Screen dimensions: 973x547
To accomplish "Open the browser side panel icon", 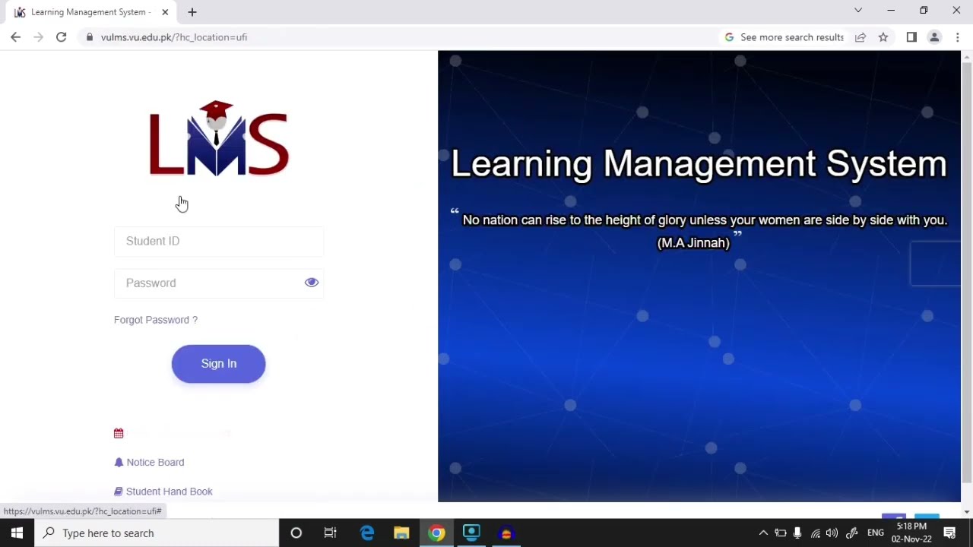I will (x=911, y=37).
